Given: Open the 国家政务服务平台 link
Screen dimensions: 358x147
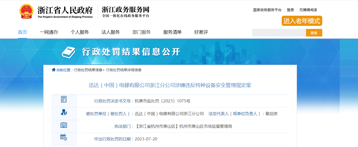Looking at the screenshot, I should (267, 10).
